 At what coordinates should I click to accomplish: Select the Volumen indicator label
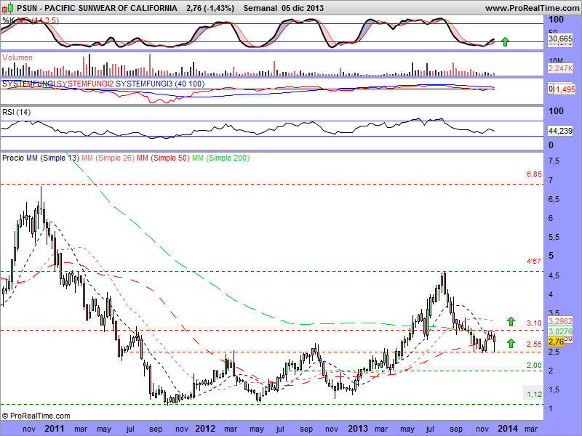click(x=17, y=57)
